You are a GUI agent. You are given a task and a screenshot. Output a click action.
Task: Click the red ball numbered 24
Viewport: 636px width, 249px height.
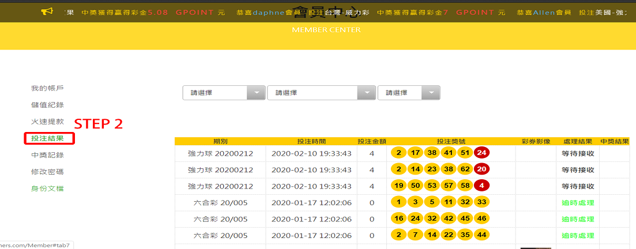click(x=481, y=153)
